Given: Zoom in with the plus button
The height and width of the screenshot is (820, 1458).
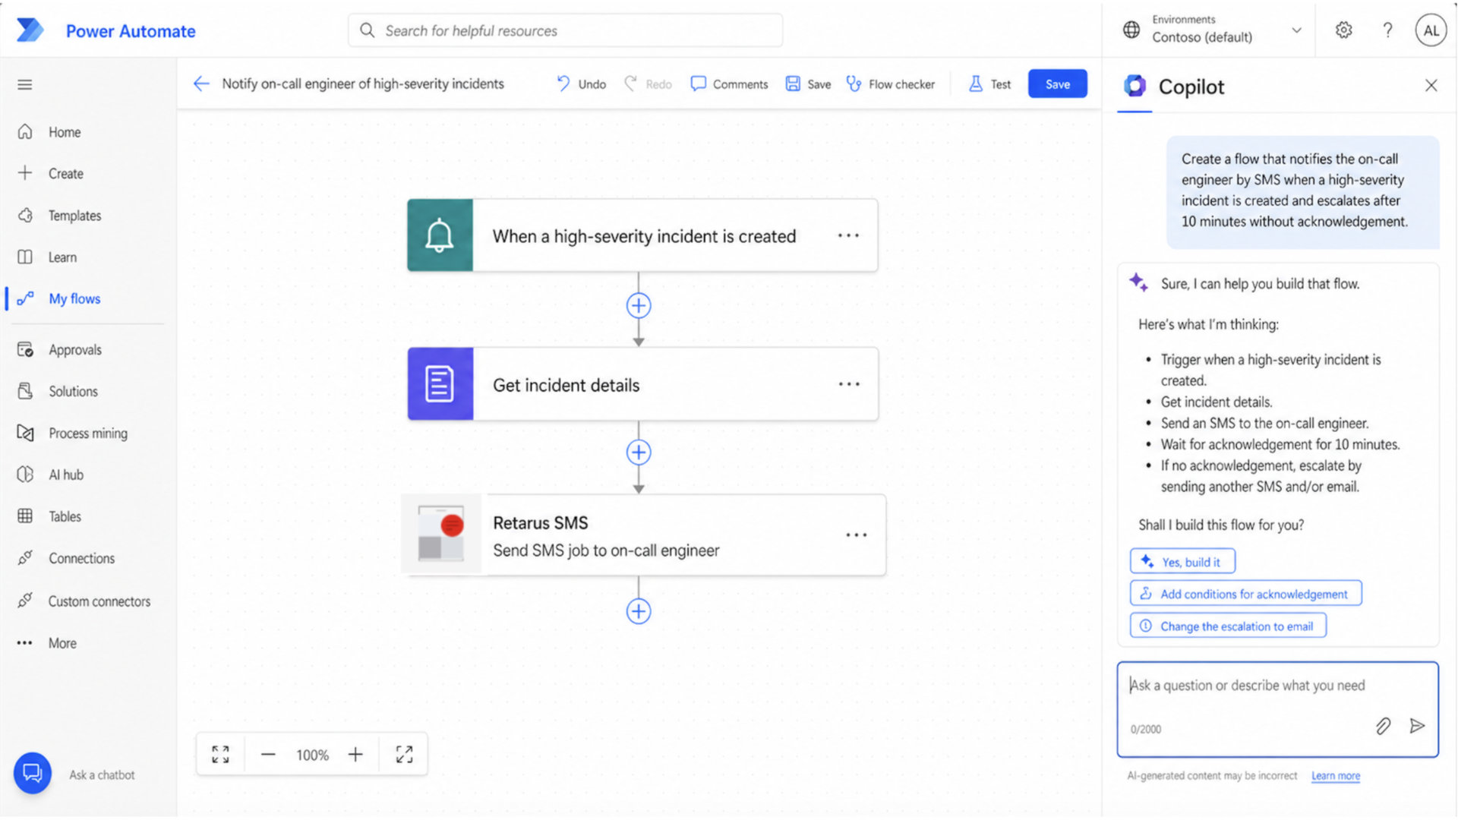Looking at the screenshot, I should tap(355, 754).
